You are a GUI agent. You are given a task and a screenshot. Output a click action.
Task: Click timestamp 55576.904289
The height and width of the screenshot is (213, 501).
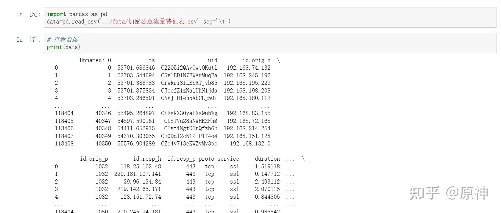pyautogui.click(x=136, y=144)
